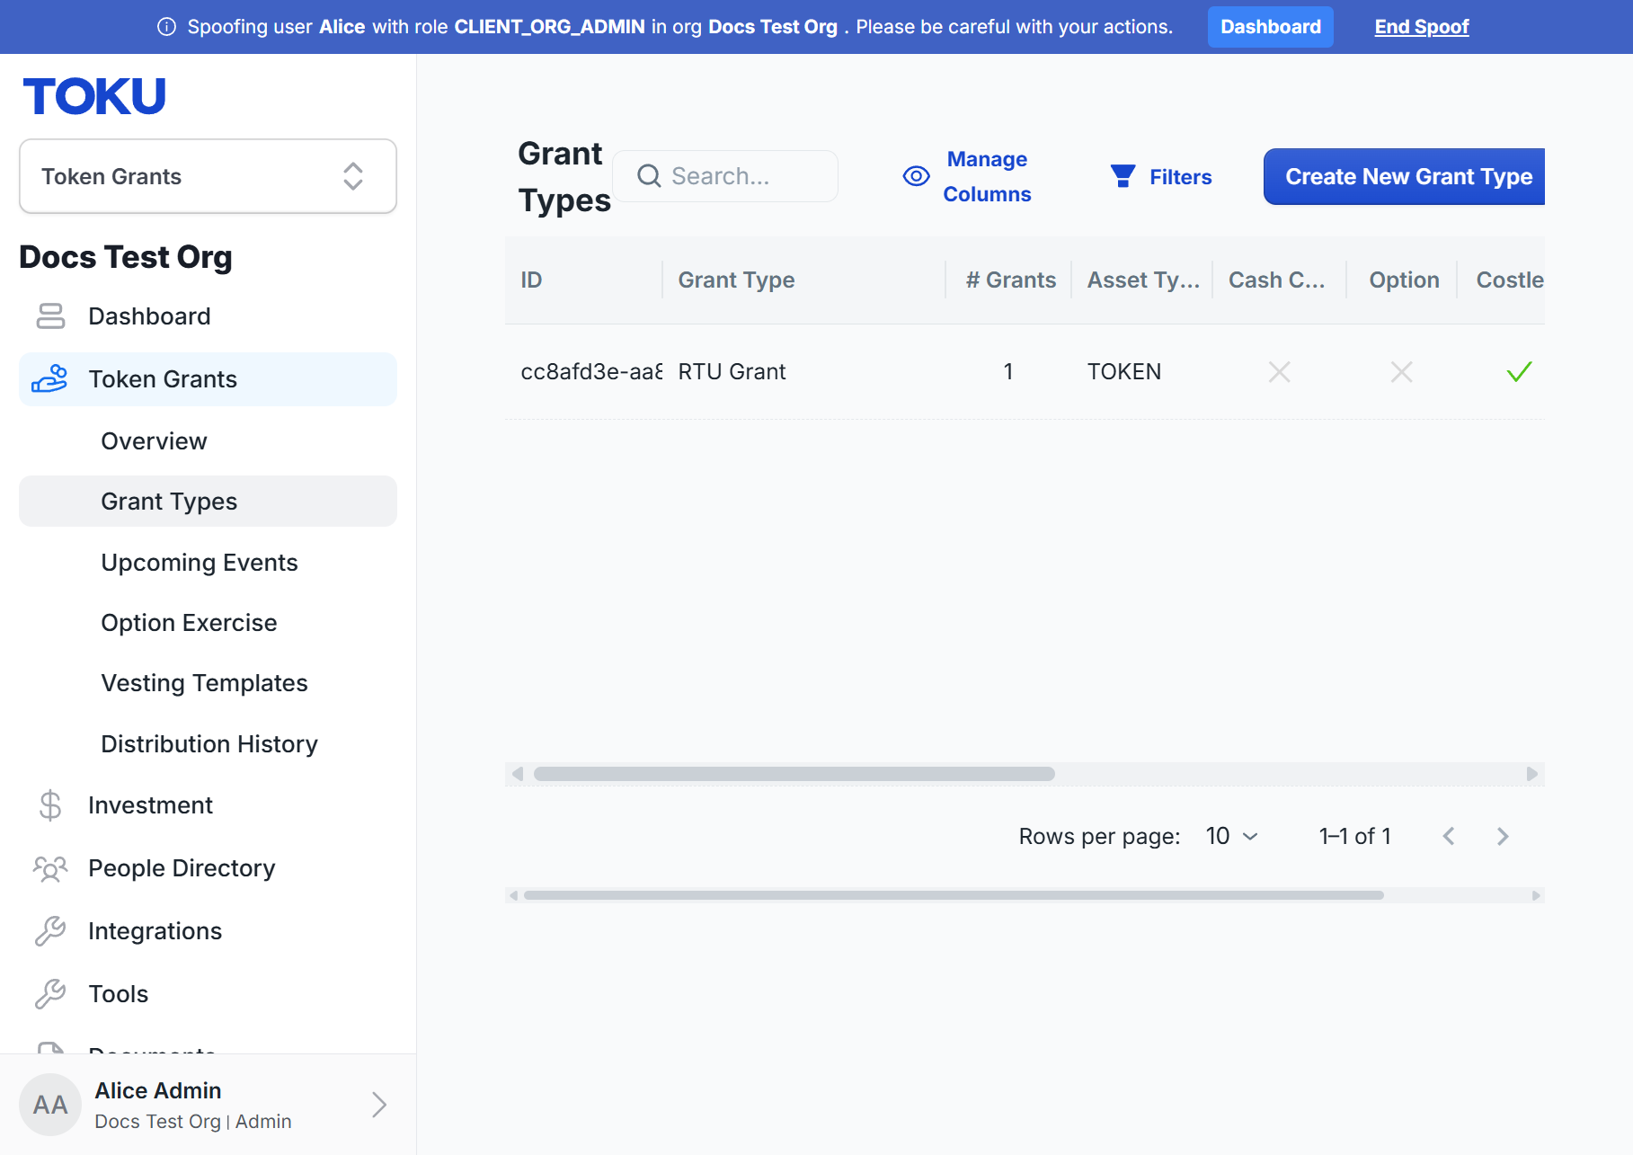Image resolution: width=1633 pixels, height=1155 pixels.
Task: Click the Tools wrench icon
Action: pos(50,994)
